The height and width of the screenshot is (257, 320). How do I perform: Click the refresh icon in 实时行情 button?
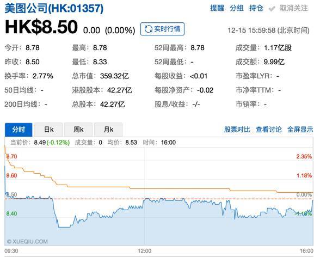pos(149,29)
